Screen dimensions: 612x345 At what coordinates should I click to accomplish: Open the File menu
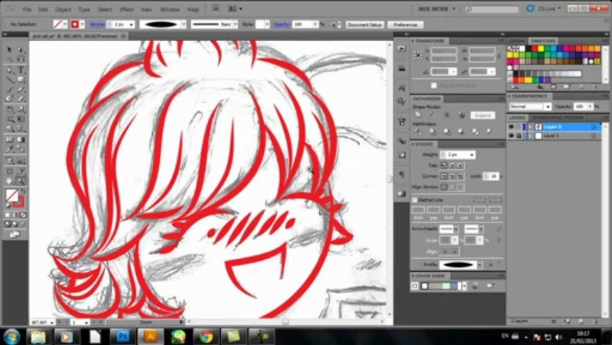[27, 9]
